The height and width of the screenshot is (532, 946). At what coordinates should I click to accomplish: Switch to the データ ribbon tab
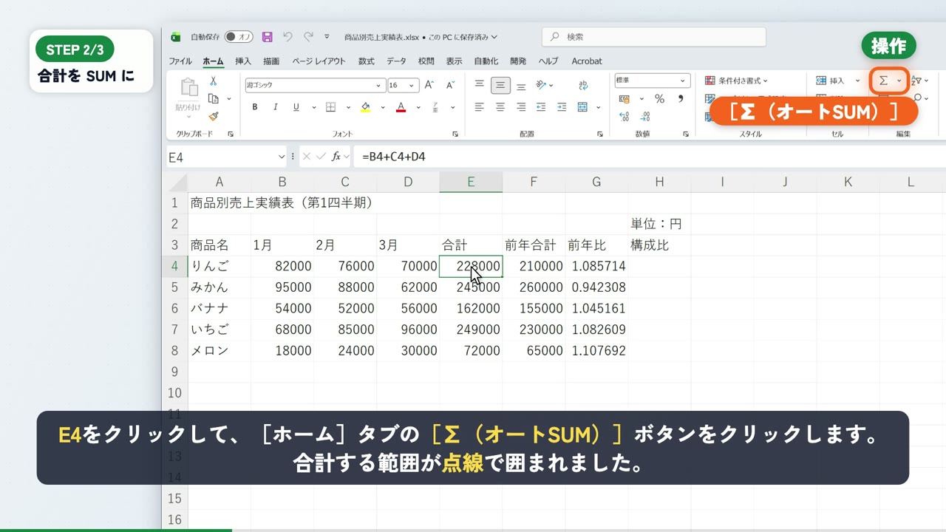pyautogui.click(x=396, y=61)
